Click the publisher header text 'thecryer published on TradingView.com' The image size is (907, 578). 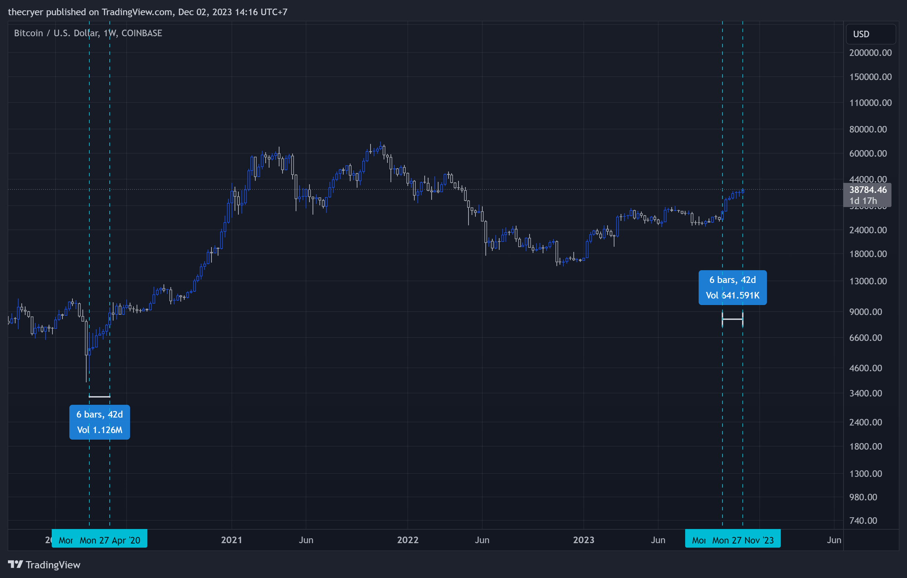90,12
